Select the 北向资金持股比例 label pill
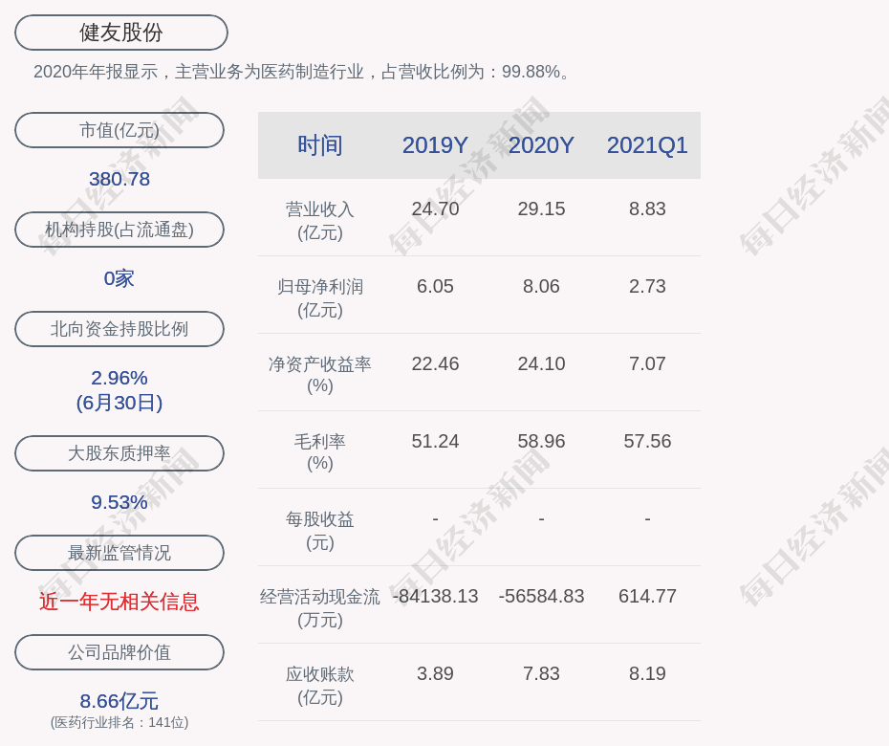This screenshot has width=889, height=746. click(119, 329)
